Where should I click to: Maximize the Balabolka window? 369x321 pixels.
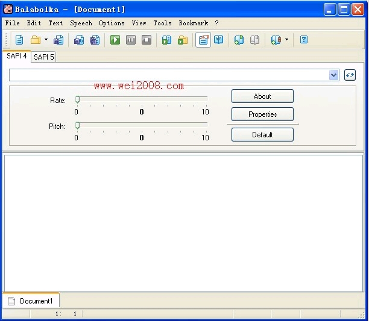(344, 10)
